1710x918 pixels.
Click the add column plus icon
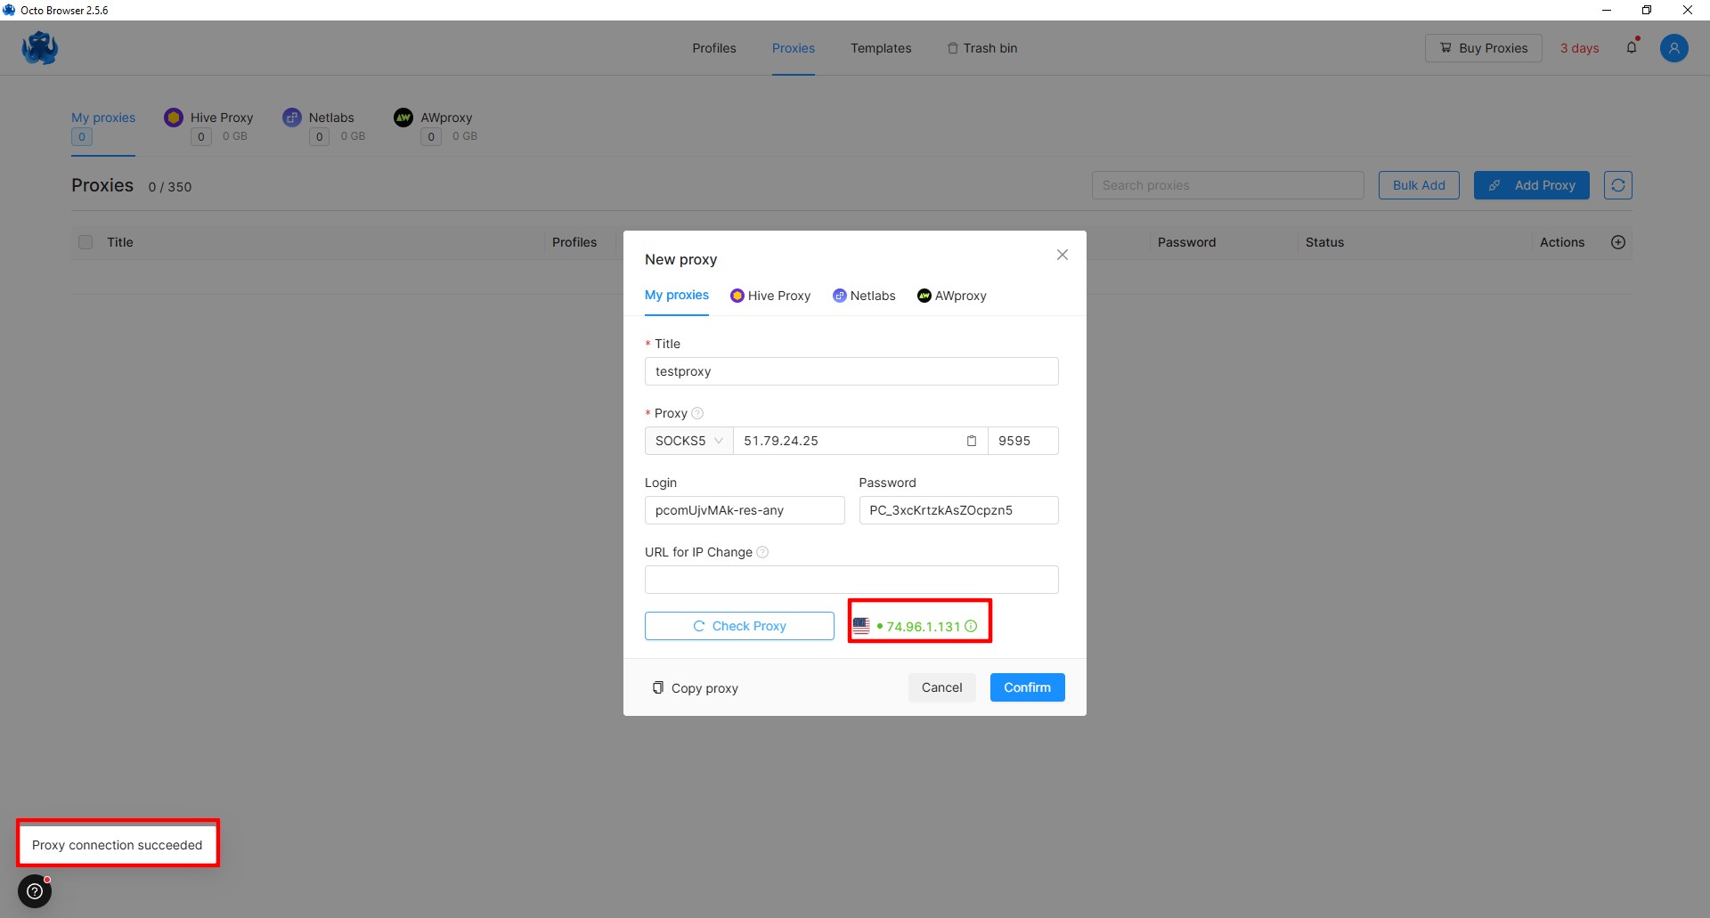tap(1618, 242)
